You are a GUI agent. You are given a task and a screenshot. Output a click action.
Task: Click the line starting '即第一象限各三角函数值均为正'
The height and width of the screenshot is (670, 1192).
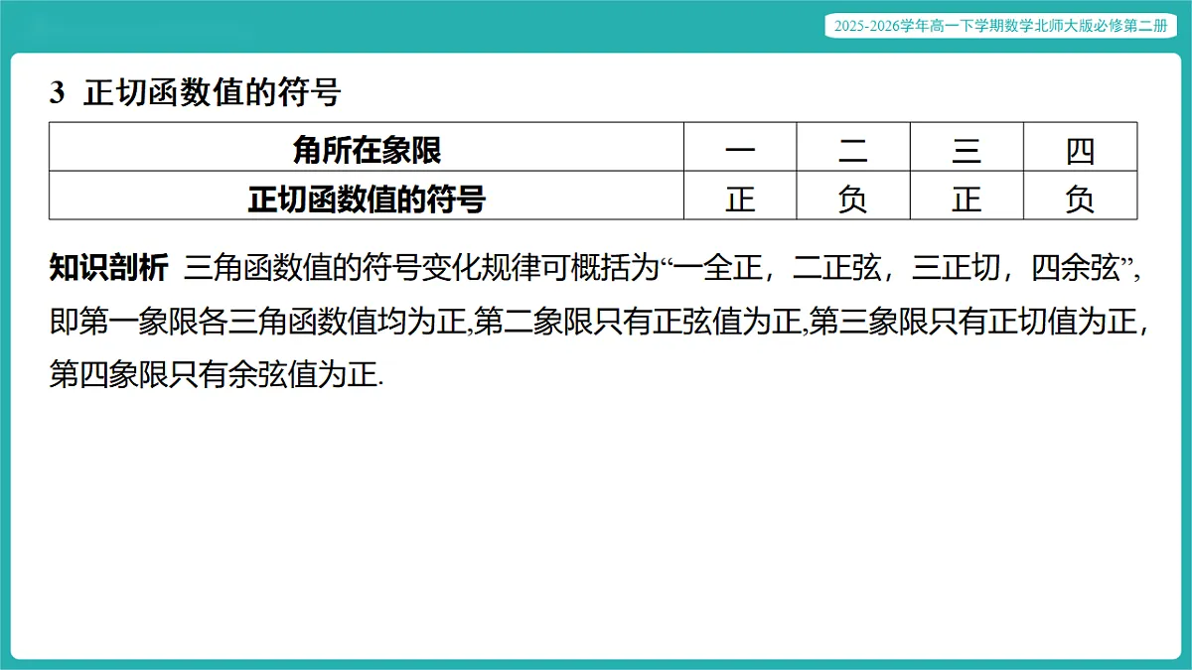click(x=599, y=322)
